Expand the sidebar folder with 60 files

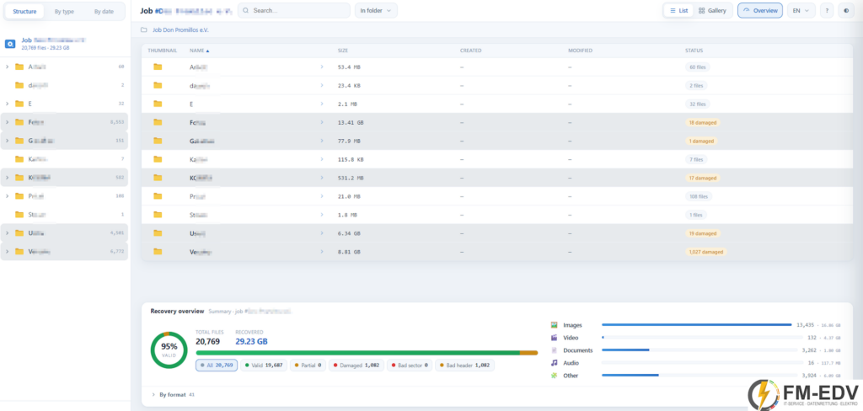[7, 67]
